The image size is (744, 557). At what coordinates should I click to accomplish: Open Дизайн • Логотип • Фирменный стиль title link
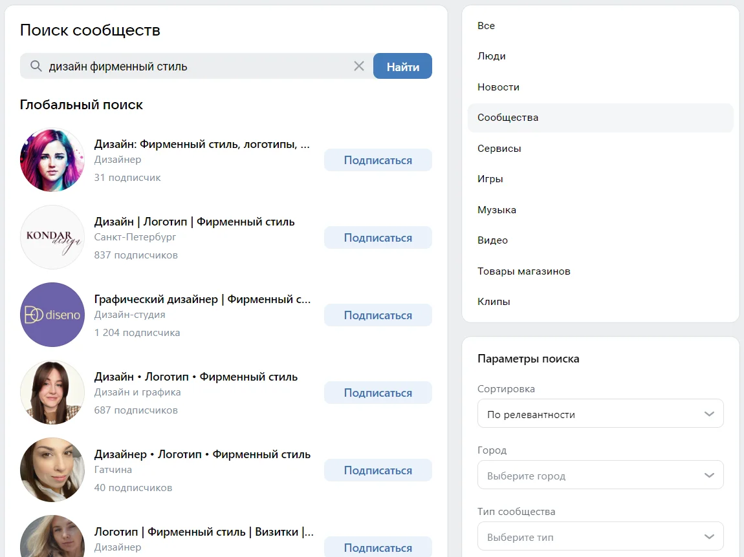[x=196, y=377]
